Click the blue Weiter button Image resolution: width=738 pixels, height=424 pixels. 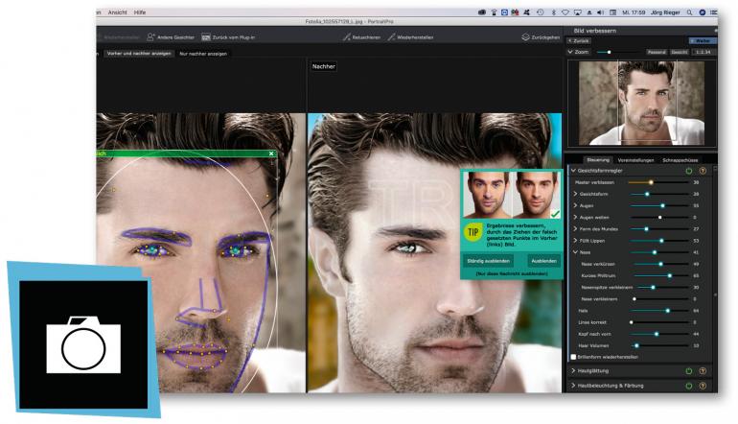[703, 41]
